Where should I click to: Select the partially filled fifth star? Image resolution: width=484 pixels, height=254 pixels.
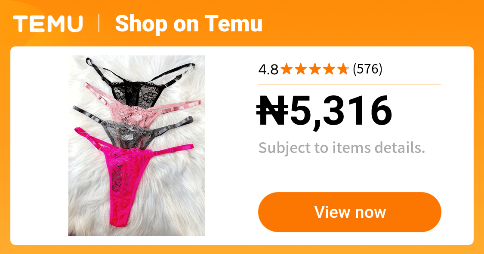click(x=343, y=69)
